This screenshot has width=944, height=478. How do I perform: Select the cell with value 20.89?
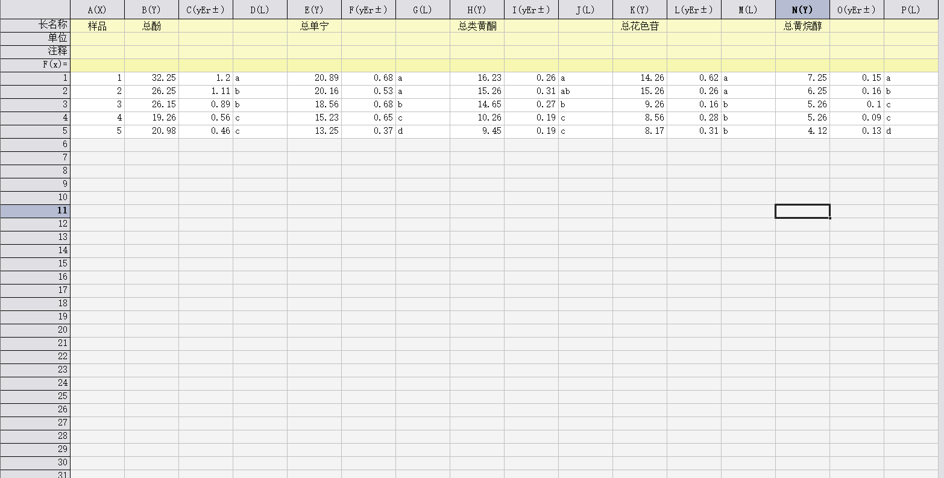[x=314, y=78]
